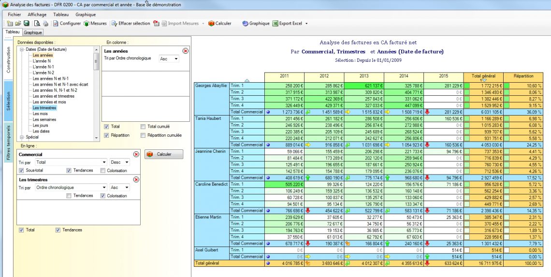Click yellow arrow in Tania Haubert 2012 total
This screenshot has width=551, height=277.
click(x=308, y=145)
